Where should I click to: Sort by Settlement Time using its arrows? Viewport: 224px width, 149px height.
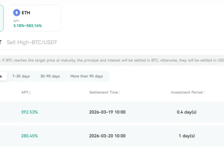click(x=120, y=92)
